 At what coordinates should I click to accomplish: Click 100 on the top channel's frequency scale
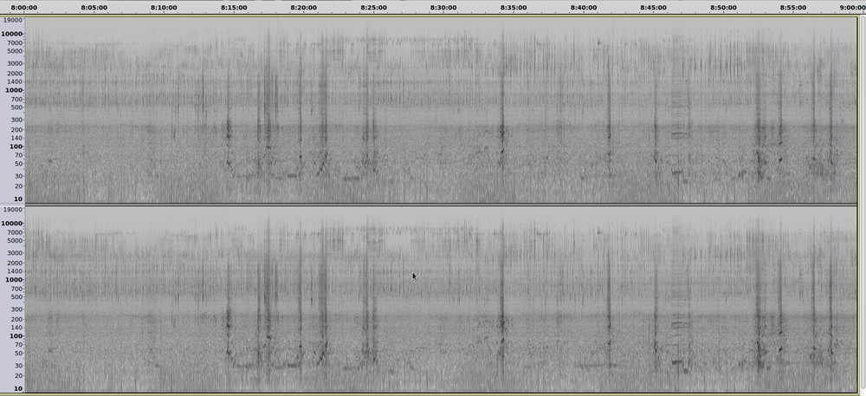click(x=16, y=146)
